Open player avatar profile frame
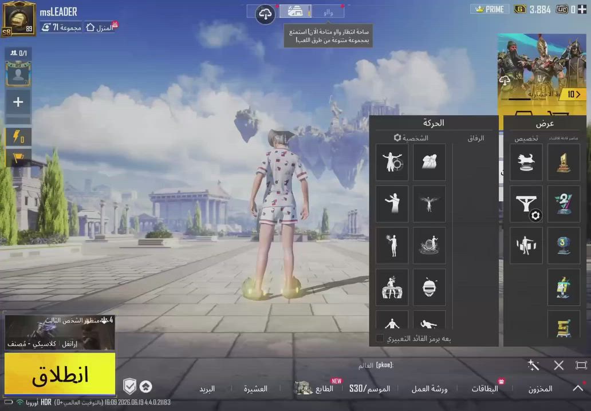This screenshot has width=591, height=411. click(x=18, y=19)
